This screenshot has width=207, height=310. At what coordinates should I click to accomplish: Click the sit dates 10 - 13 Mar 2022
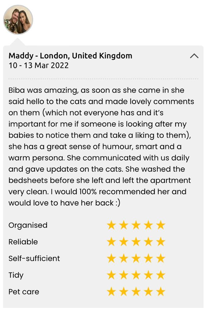click(38, 65)
